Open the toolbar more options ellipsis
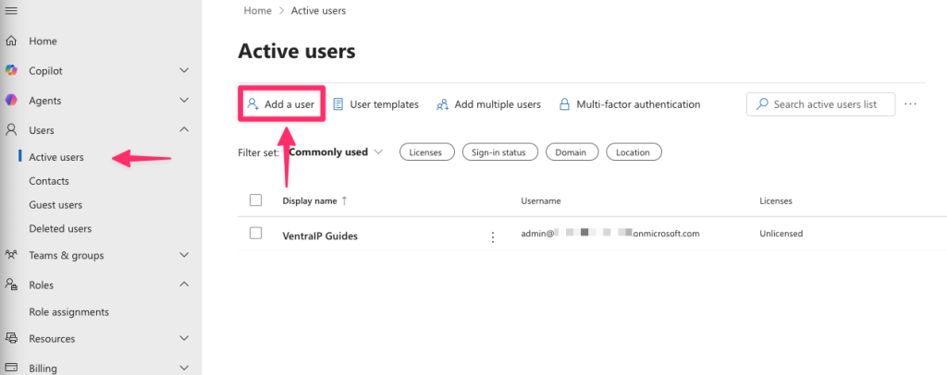Screen dimensions: 947x375 click(910, 104)
